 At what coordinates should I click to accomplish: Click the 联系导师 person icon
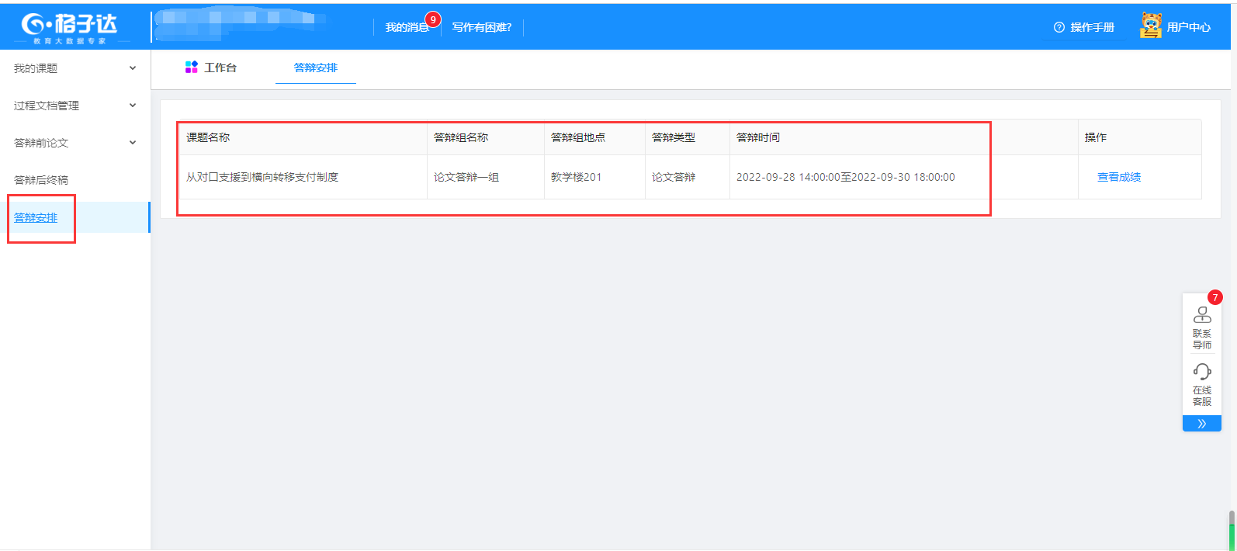[x=1201, y=315]
